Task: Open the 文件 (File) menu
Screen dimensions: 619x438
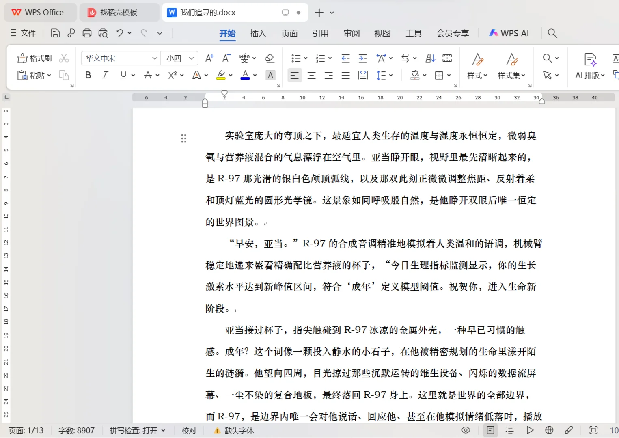Action: 23,33
